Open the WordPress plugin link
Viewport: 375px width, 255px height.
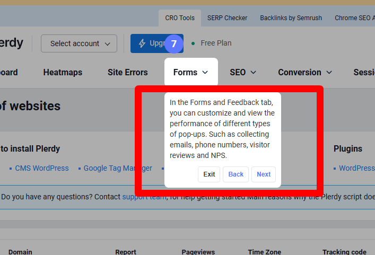tap(357, 168)
